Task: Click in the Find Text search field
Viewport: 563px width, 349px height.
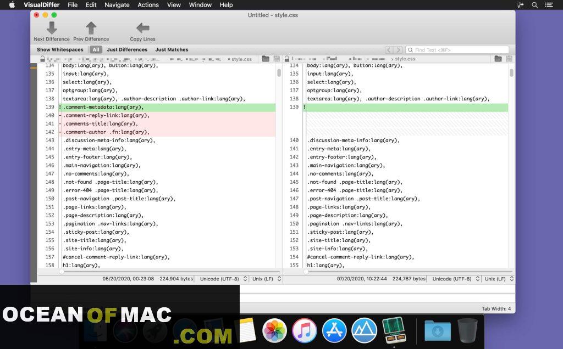Action: coord(457,50)
